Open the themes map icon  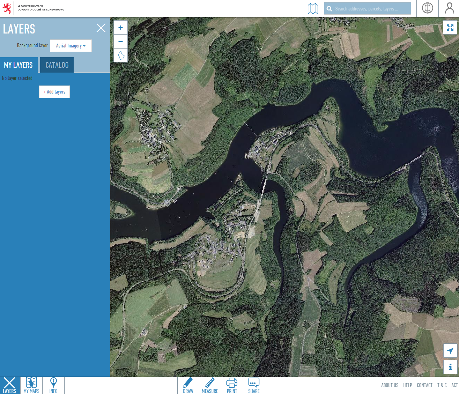click(313, 8)
